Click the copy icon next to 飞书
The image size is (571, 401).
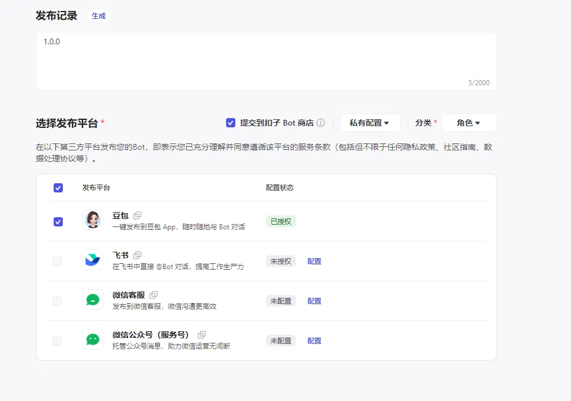(137, 255)
